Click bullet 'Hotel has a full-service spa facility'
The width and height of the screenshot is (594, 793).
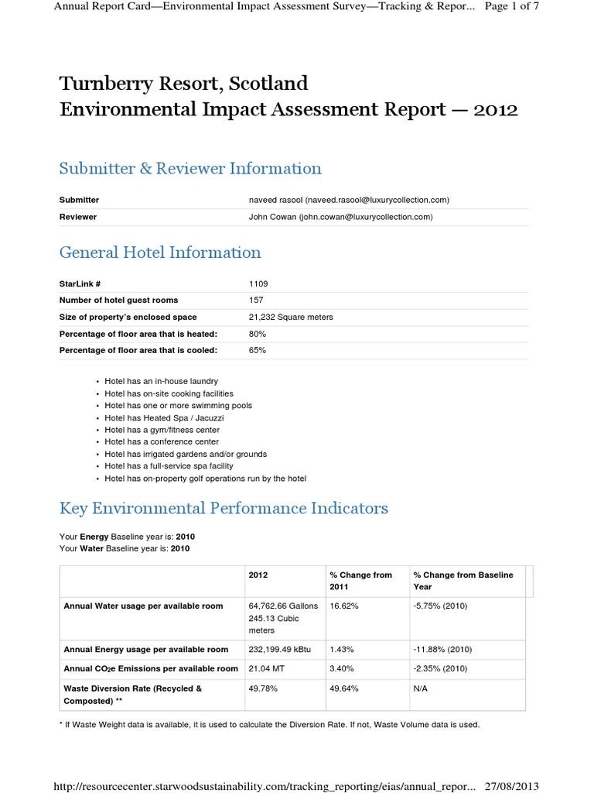[x=169, y=465]
